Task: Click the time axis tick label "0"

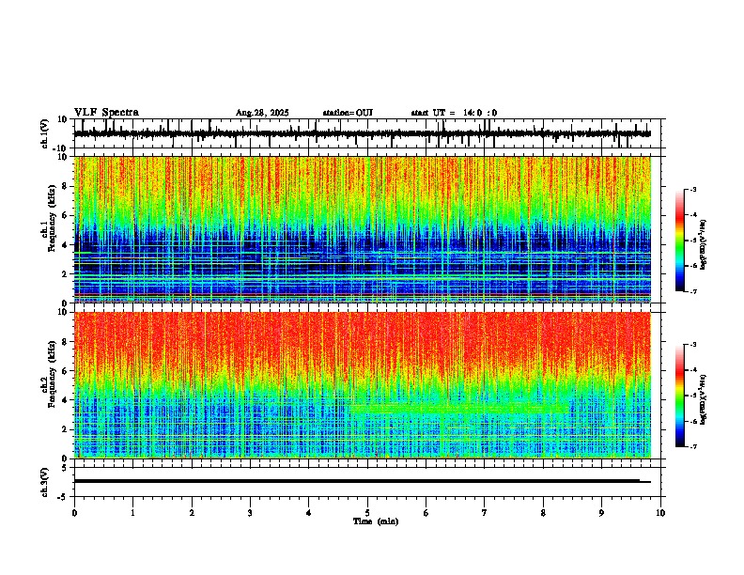Action: [x=74, y=513]
